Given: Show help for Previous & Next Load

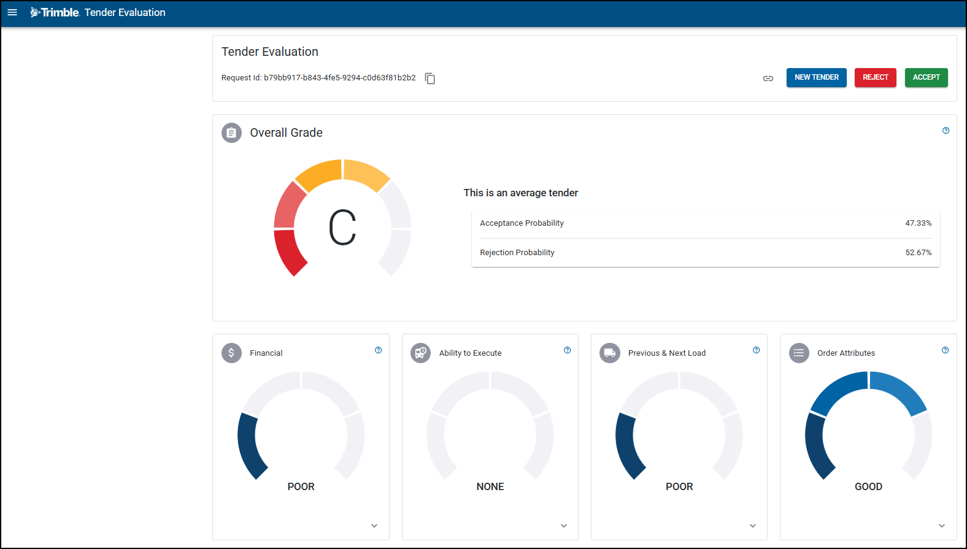Looking at the screenshot, I should [x=756, y=350].
